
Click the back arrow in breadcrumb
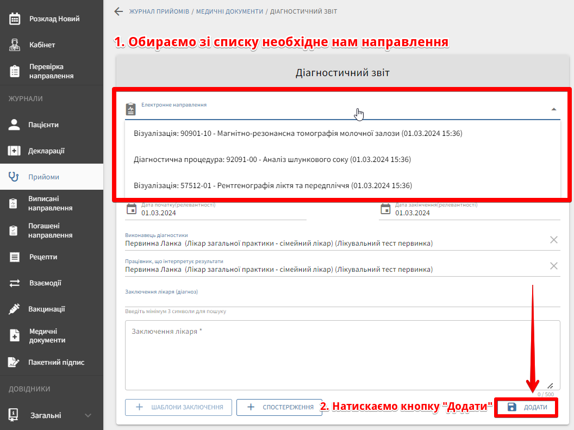[x=118, y=11]
